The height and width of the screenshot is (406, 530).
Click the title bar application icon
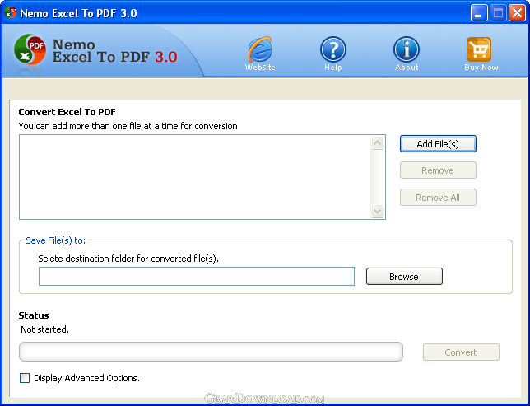click(11, 12)
